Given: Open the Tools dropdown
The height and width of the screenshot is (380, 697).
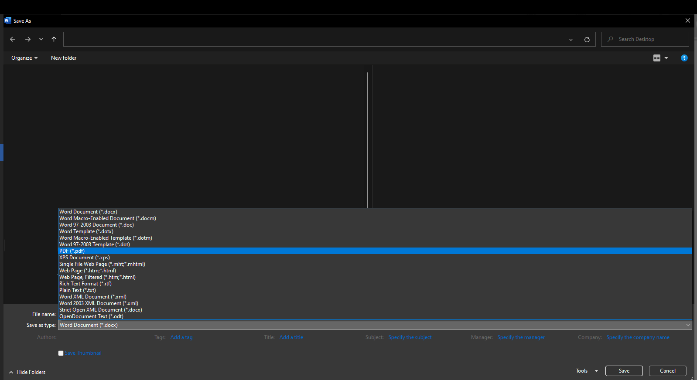Looking at the screenshot, I should [587, 371].
